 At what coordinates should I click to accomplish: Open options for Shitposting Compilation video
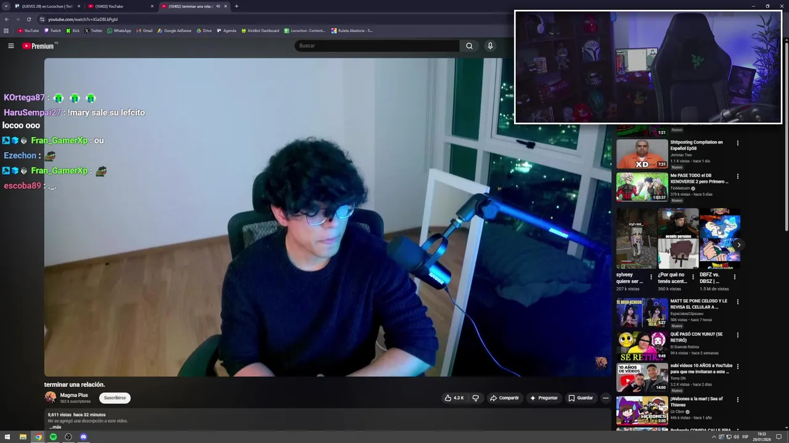pyautogui.click(x=737, y=143)
